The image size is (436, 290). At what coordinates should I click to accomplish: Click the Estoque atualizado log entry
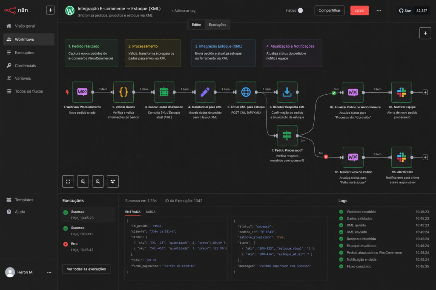pyautogui.click(x=384, y=246)
